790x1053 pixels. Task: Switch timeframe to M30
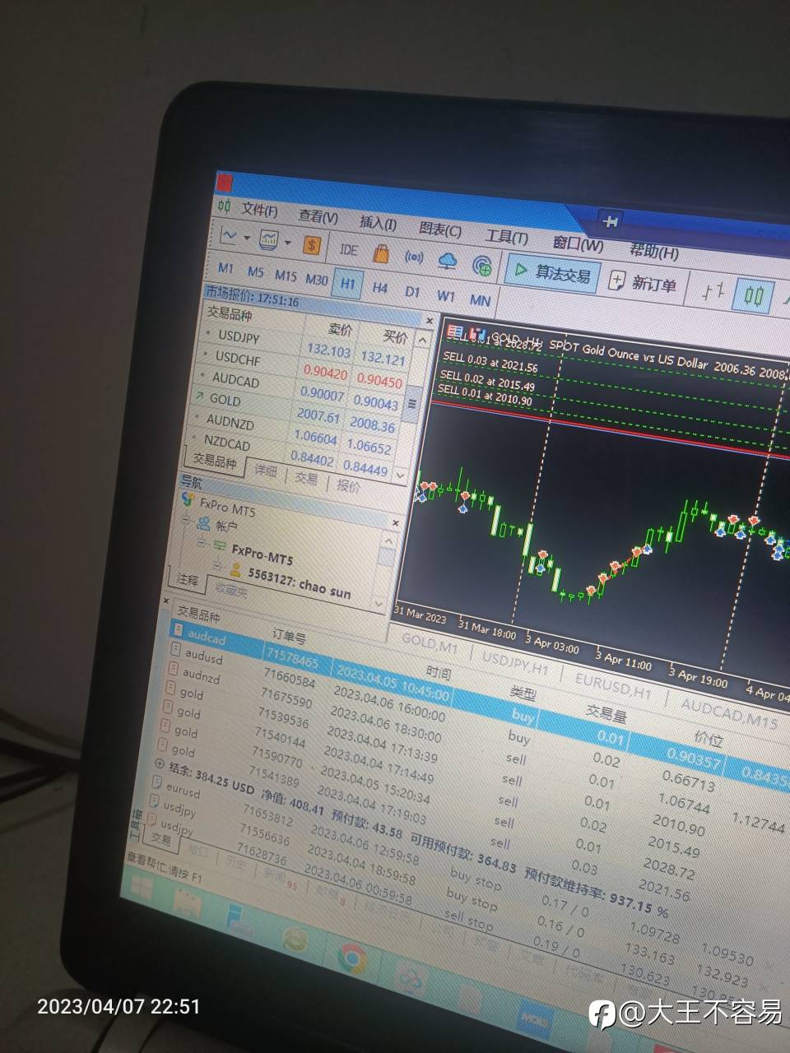(x=317, y=280)
